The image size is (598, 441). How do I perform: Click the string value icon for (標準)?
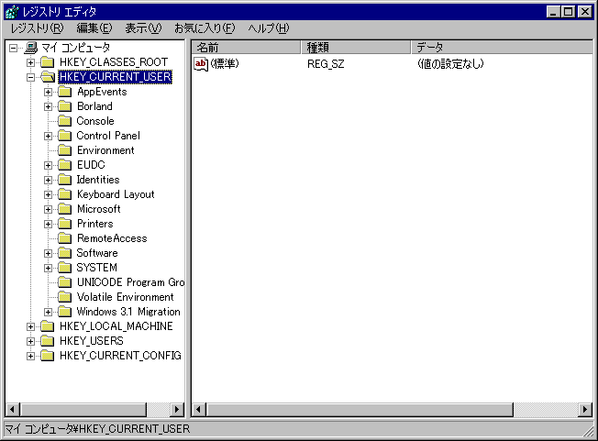(x=202, y=63)
